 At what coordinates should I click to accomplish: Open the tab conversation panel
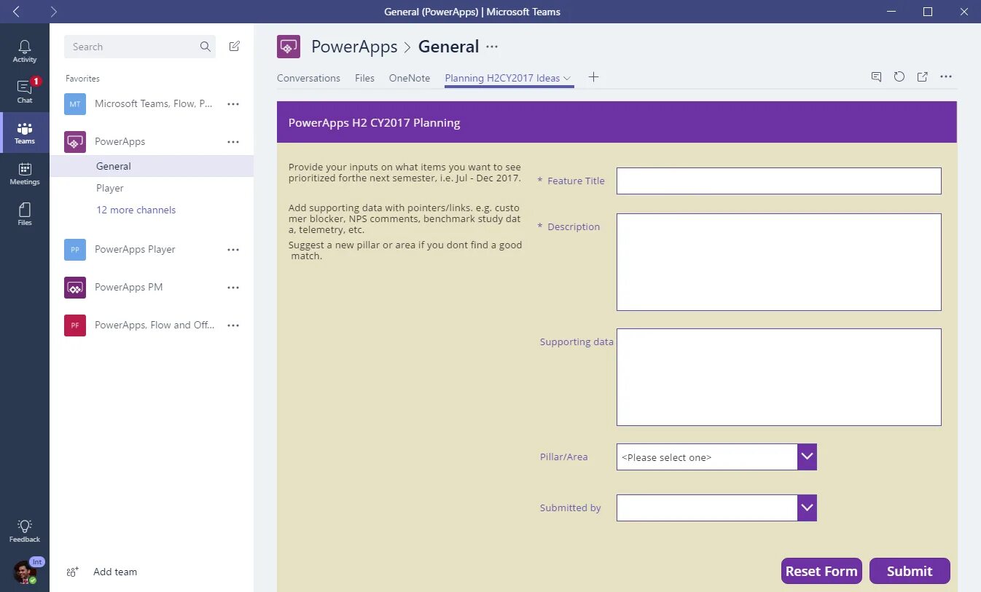coord(875,76)
